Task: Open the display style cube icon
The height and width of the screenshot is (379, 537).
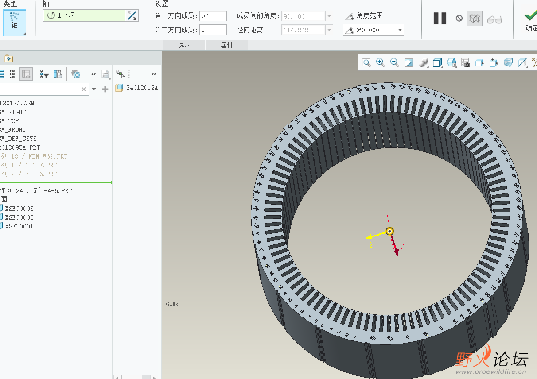Action: point(437,62)
